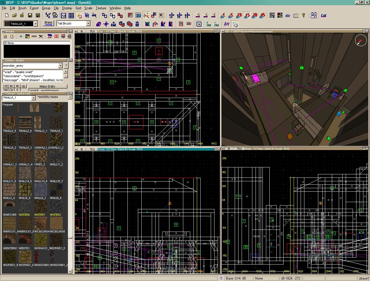Click the Rotate 45 degrees icon
This screenshot has width=370, height=281.
click(262, 15)
